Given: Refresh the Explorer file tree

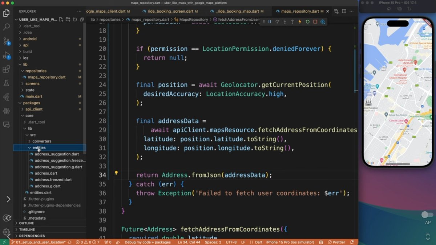Looking at the screenshot, I should click(74, 20).
